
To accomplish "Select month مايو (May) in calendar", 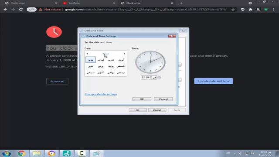I will (x=91, y=66).
